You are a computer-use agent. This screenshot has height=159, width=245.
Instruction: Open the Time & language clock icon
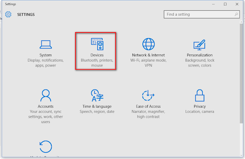97,95
